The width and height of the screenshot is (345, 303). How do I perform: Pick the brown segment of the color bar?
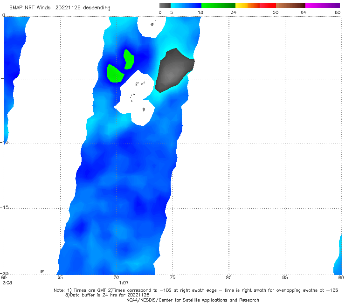click(x=290, y=6)
